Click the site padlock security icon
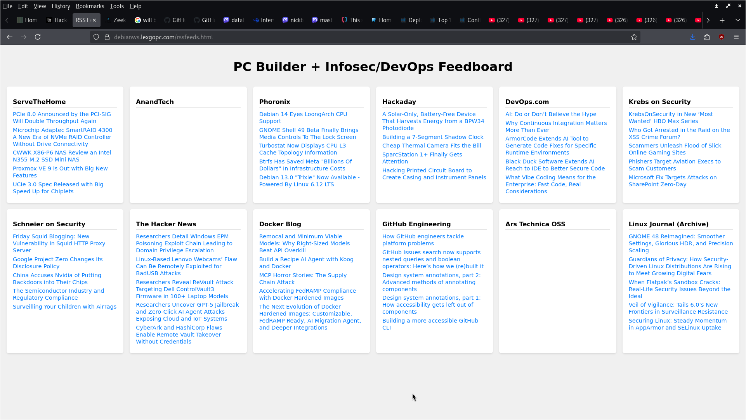 107,37
